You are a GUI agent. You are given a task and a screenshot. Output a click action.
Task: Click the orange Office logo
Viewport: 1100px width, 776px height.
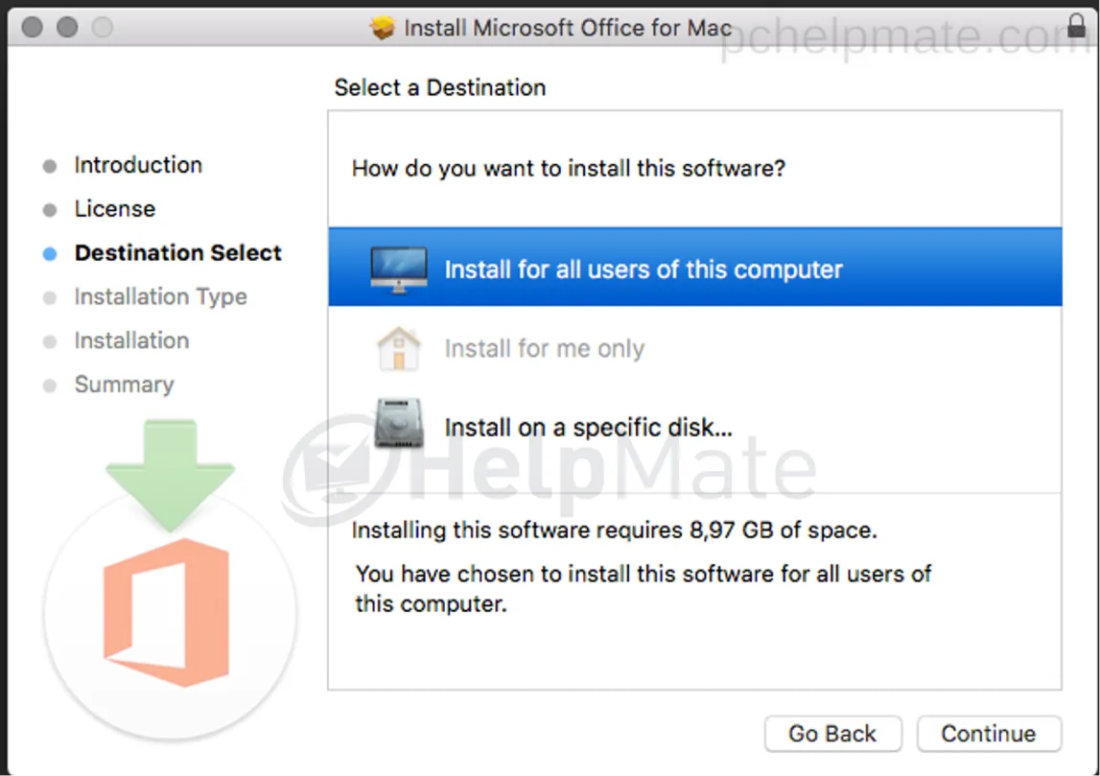pos(167,612)
